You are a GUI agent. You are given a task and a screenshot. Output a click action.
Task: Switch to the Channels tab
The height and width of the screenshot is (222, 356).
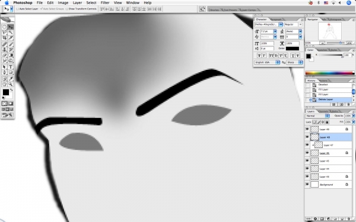click(x=323, y=111)
